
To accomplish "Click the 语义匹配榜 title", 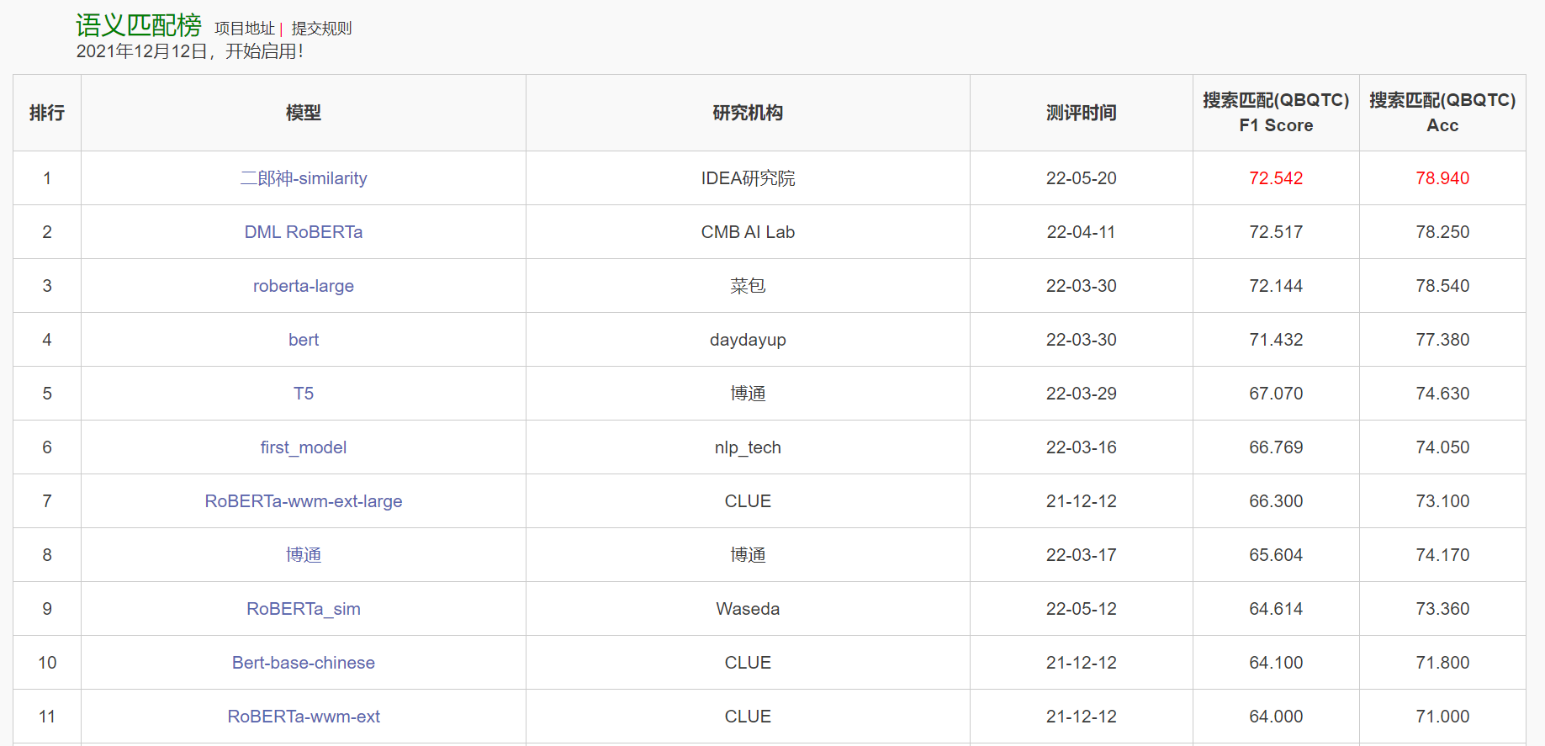I will [139, 25].
